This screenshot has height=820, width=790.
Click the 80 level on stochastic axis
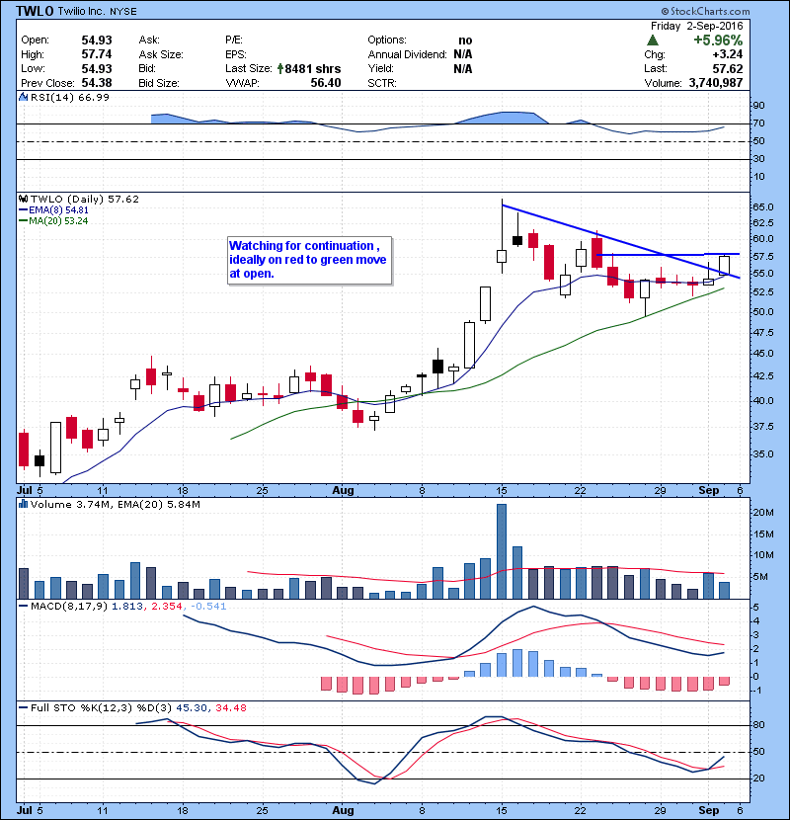click(x=758, y=725)
